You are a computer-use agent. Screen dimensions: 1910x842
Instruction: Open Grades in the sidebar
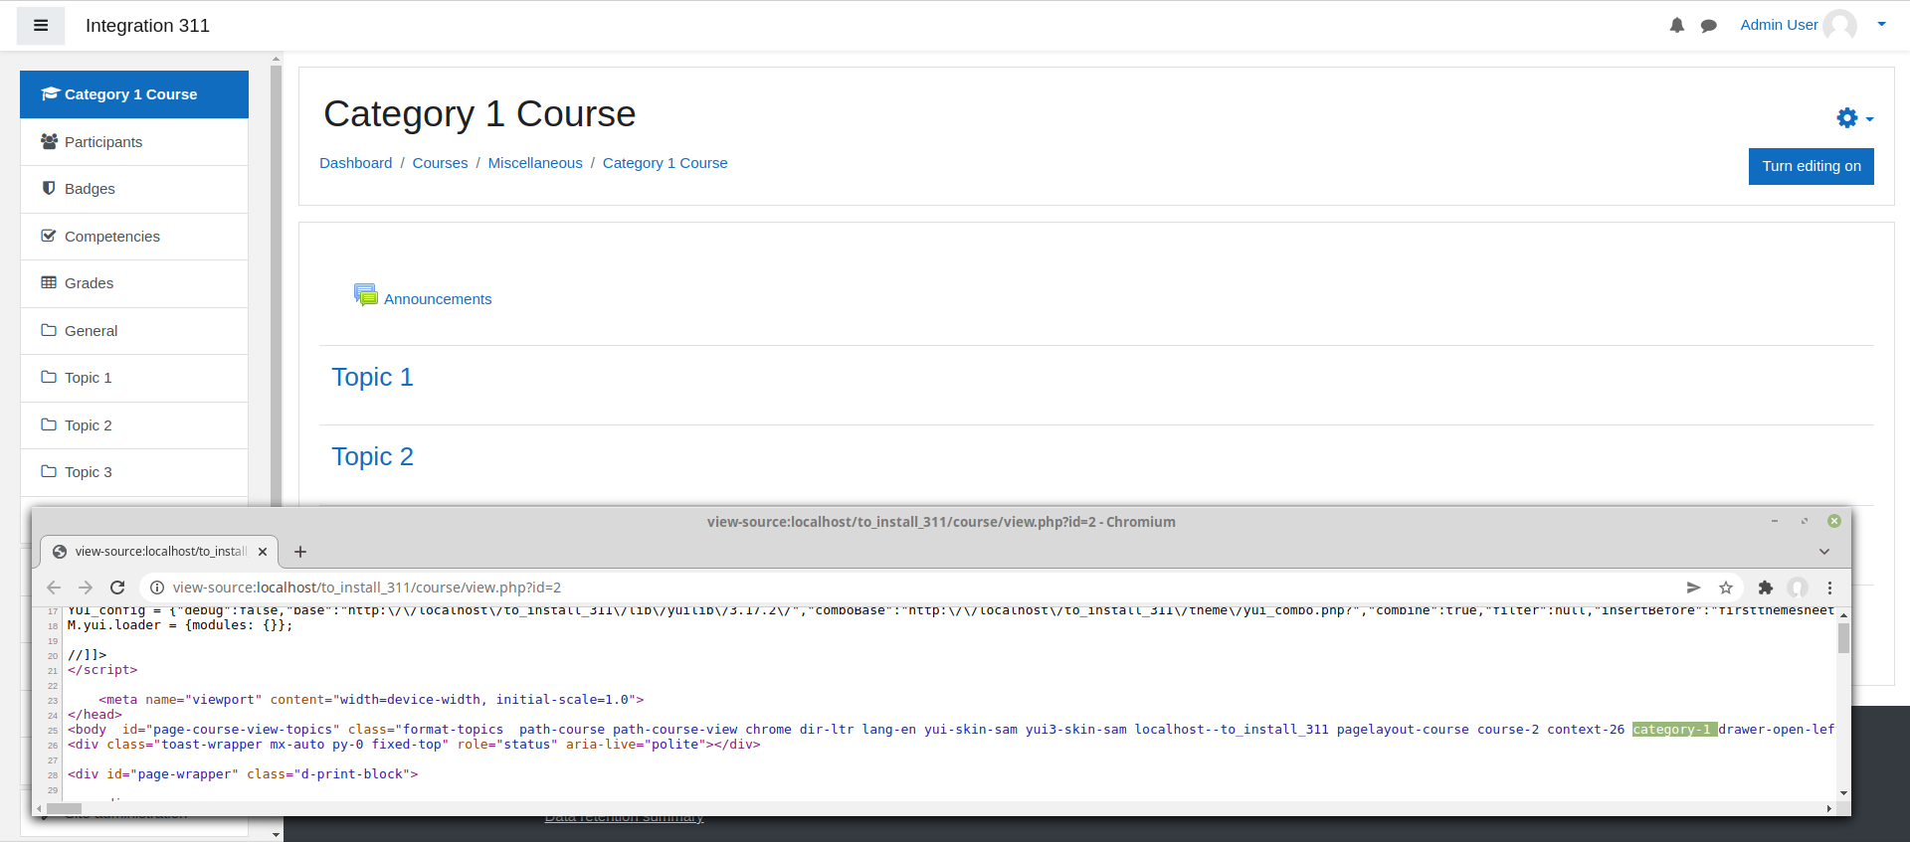click(134, 283)
